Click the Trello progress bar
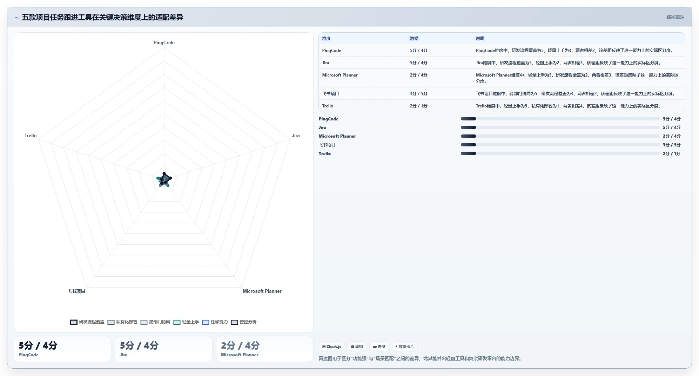 [x=560, y=153]
